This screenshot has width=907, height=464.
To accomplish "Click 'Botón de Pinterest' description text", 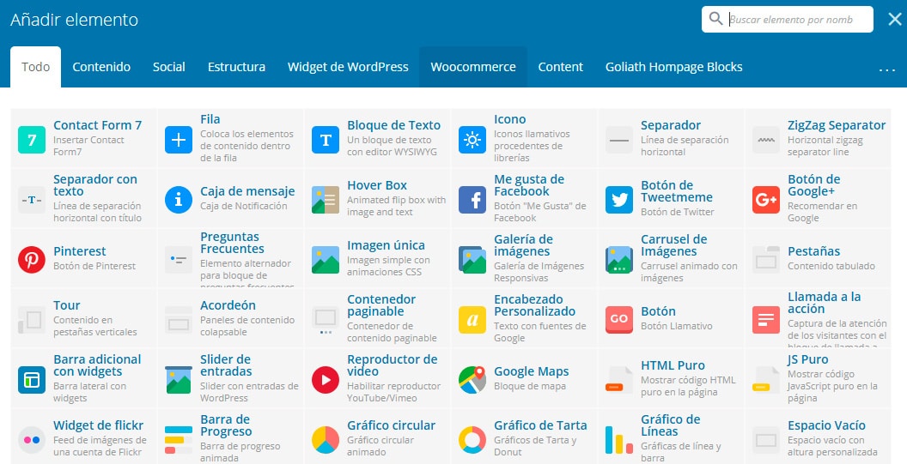I will 94,267.
